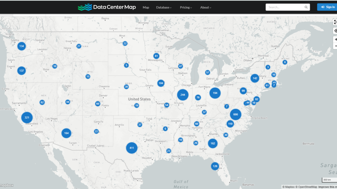Click the locate-me target icon

[x=335, y=31]
